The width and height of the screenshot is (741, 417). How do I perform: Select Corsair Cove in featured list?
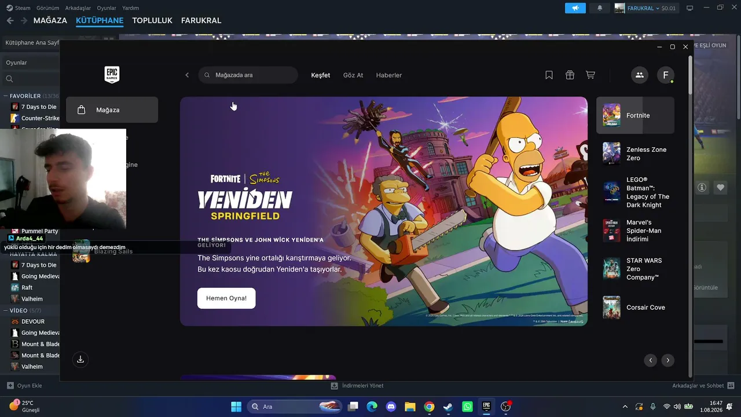coord(635,308)
